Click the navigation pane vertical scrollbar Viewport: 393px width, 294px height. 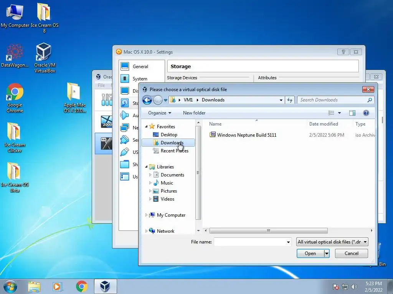click(x=198, y=173)
